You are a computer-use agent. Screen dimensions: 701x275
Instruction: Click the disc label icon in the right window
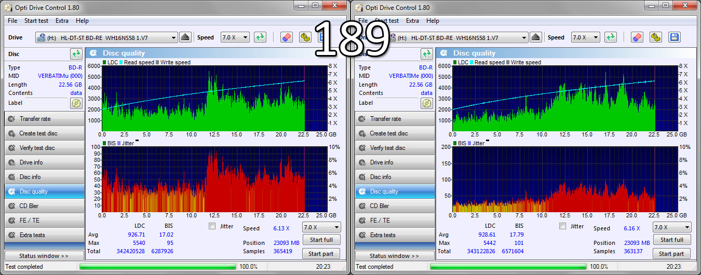427,103
